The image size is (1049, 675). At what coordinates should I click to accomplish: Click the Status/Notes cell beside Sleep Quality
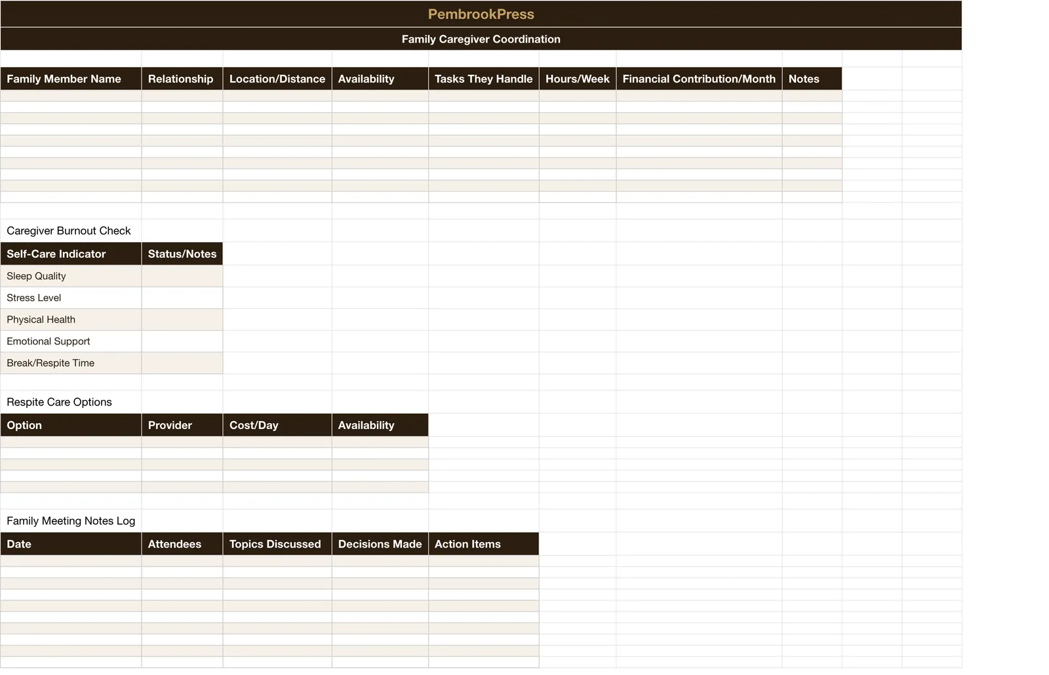pyautogui.click(x=182, y=276)
